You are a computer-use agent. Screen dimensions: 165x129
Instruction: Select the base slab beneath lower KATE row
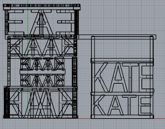[x=122, y=117]
